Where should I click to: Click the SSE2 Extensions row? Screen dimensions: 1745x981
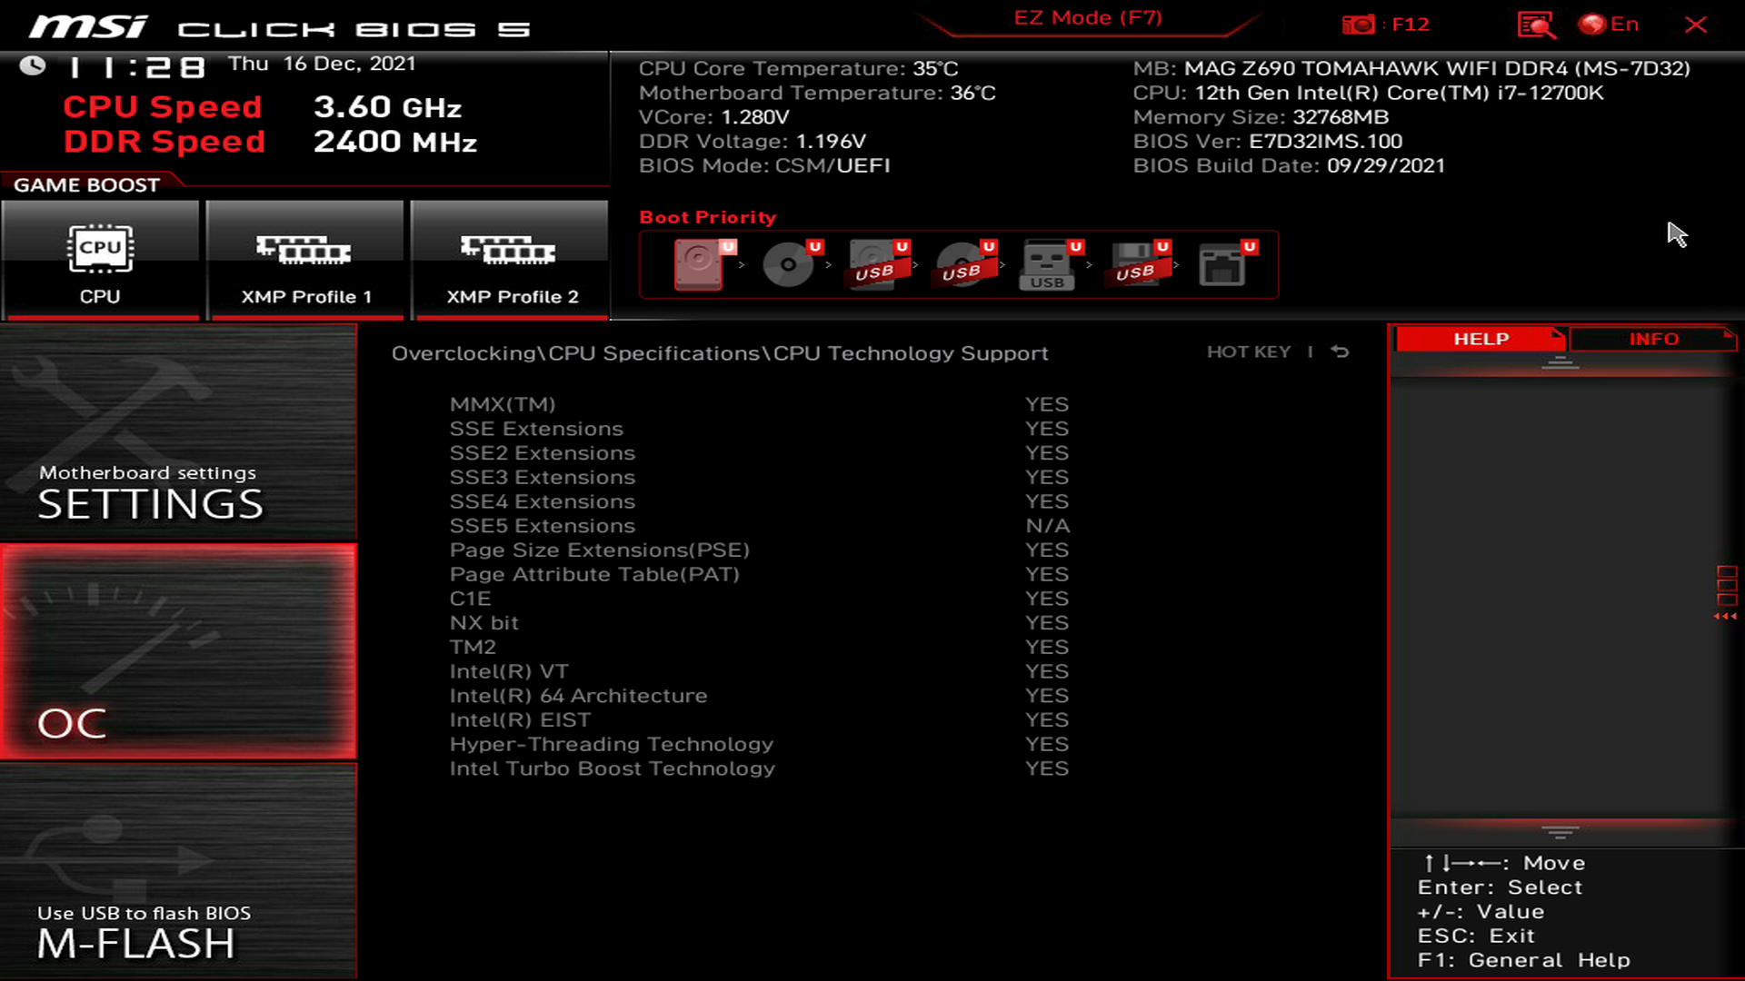759,453
